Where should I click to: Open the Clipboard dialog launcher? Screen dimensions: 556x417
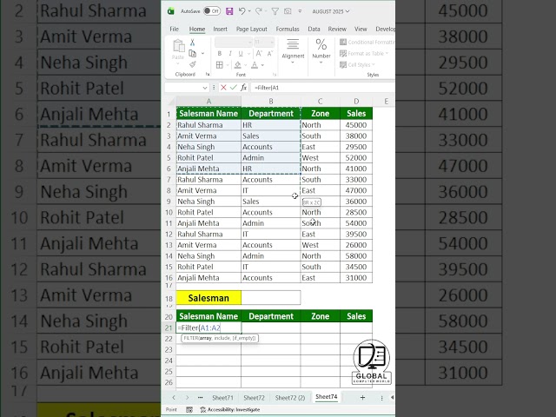click(208, 74)
